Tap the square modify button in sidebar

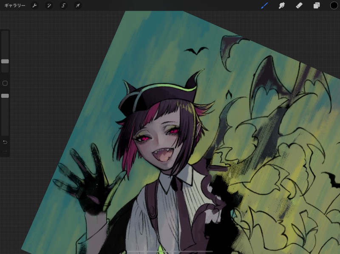pyautogui.click(x=5, y=83)
